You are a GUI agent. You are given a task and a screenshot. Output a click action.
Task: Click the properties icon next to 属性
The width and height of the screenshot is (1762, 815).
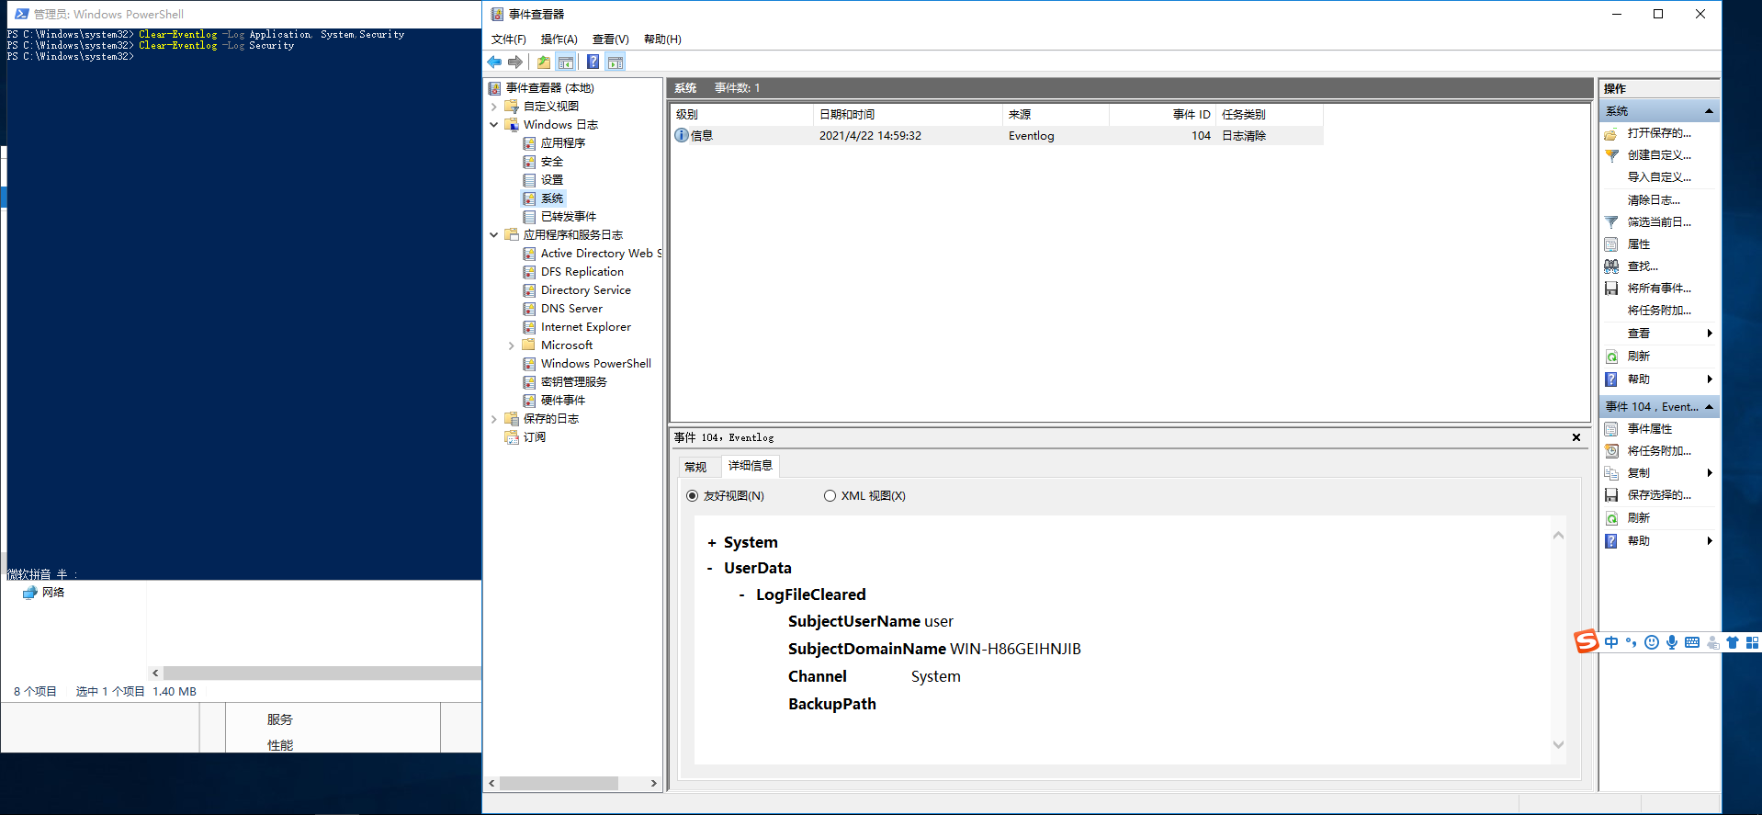click(x=1611, y=244)
